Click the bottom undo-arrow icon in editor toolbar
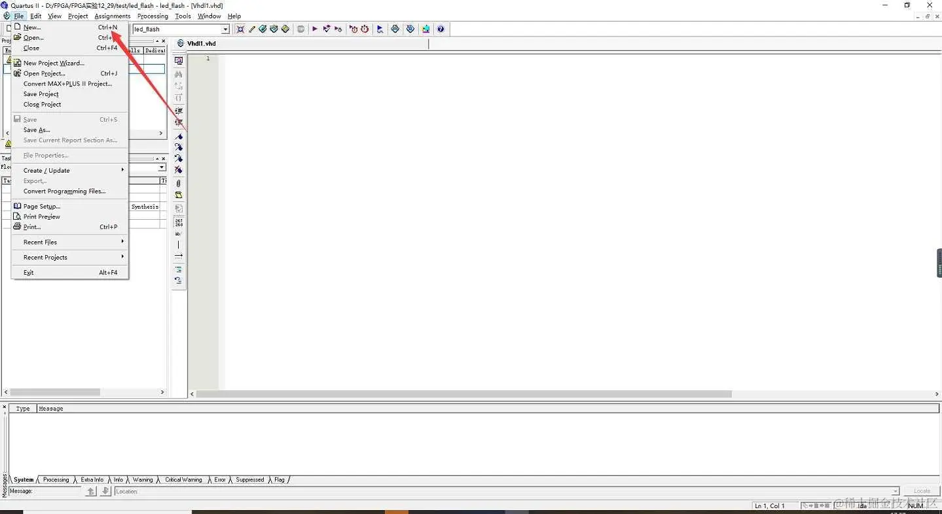942x514 pixels. coord(178,281)
